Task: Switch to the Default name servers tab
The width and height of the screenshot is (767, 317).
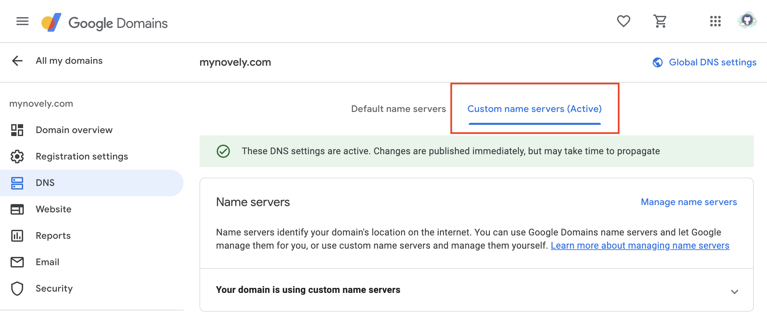Action: [x=398, y=109]
